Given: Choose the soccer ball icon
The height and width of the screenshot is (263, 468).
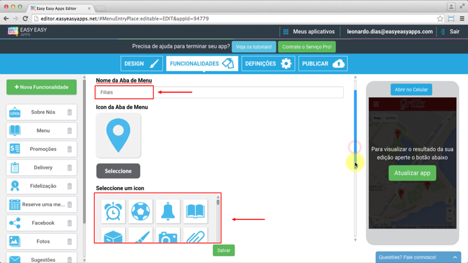Looking at the screenshot, I should 140,211.
